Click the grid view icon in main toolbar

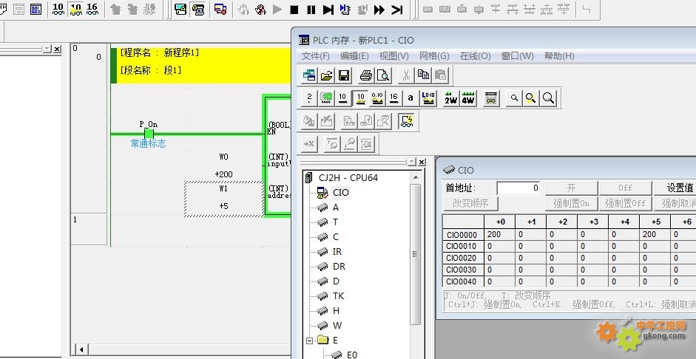point(36,9)
